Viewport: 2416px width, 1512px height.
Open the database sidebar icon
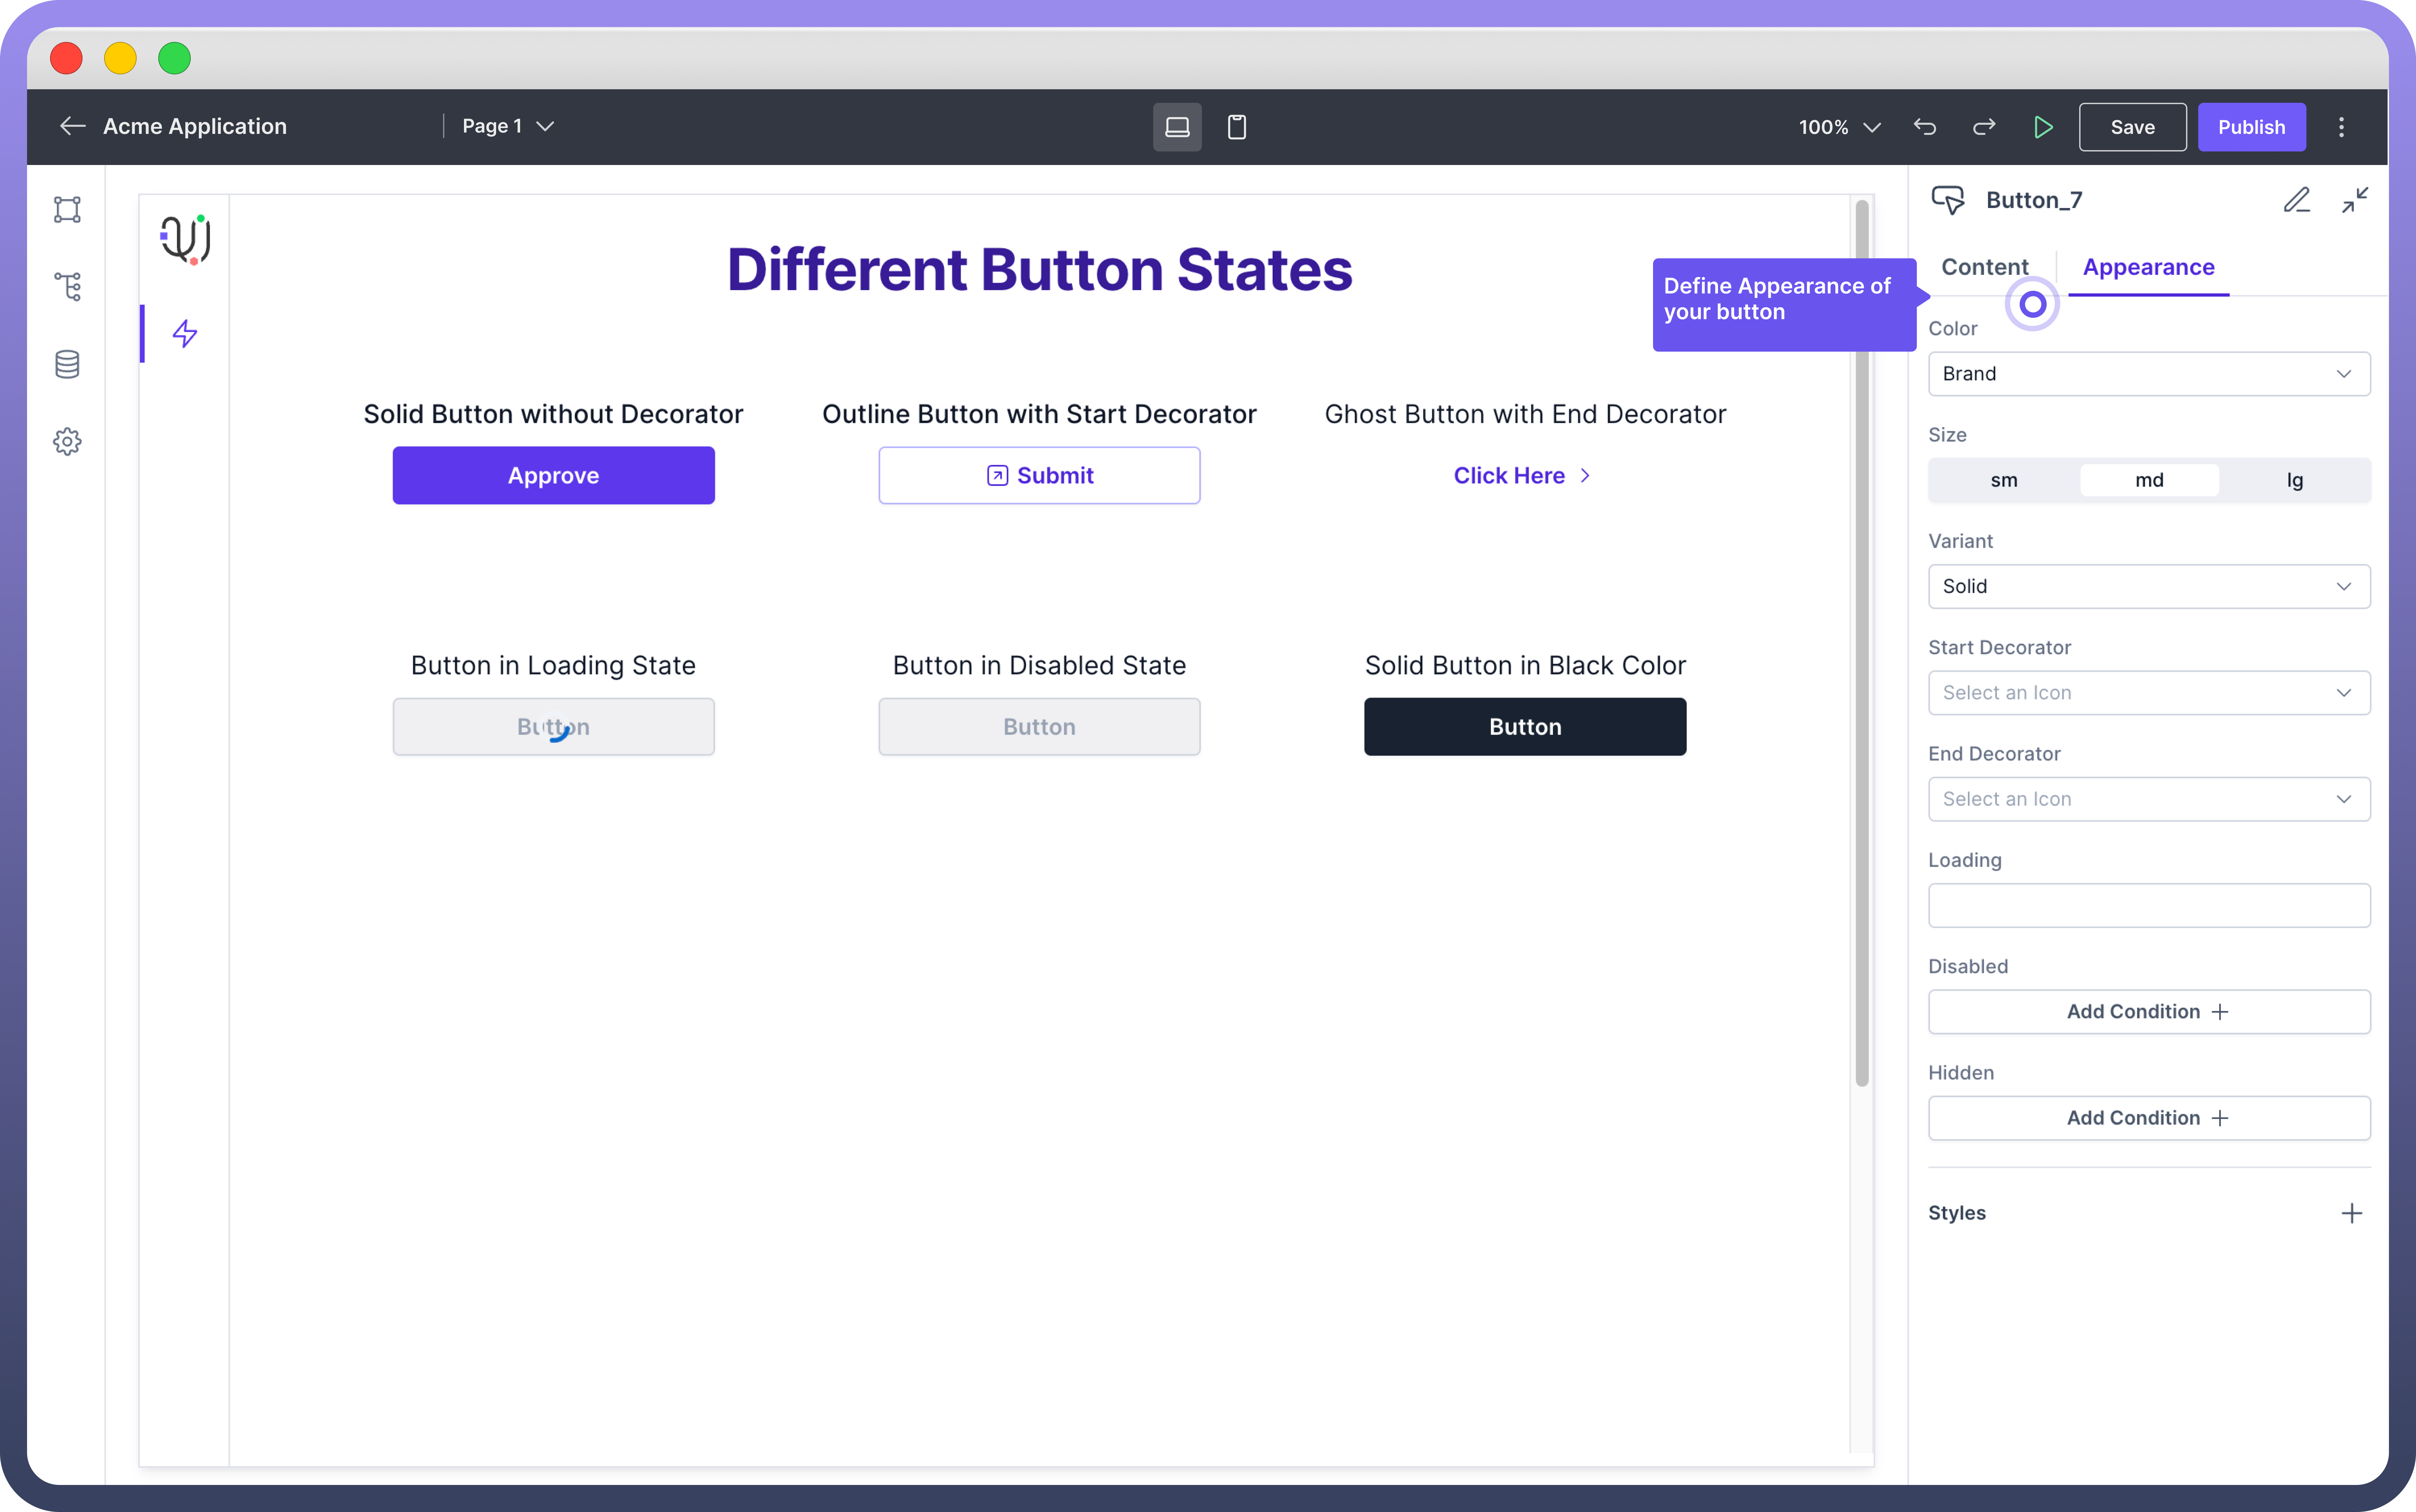67,364
